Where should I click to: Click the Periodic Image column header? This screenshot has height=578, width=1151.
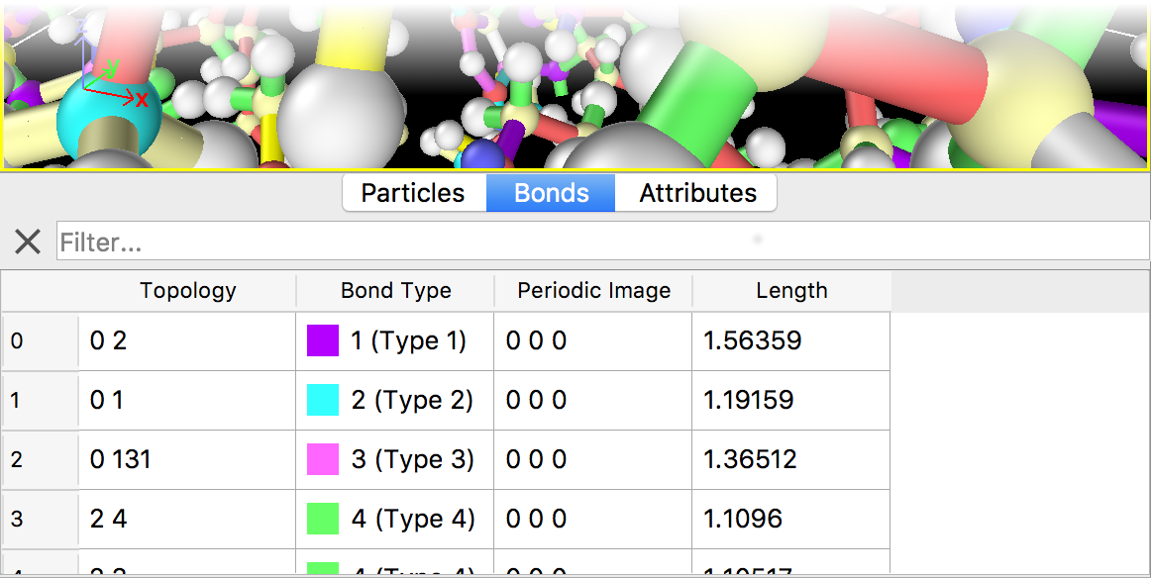(593, 291)
